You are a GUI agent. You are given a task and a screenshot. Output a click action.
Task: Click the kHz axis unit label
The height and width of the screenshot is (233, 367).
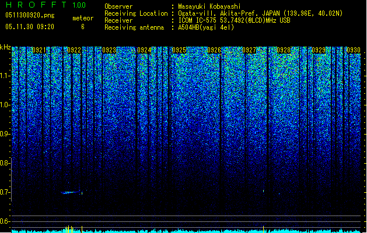[x=5, y=47]
